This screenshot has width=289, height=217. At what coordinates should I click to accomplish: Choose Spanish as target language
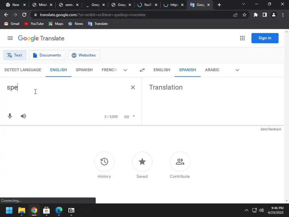[187, 70]
